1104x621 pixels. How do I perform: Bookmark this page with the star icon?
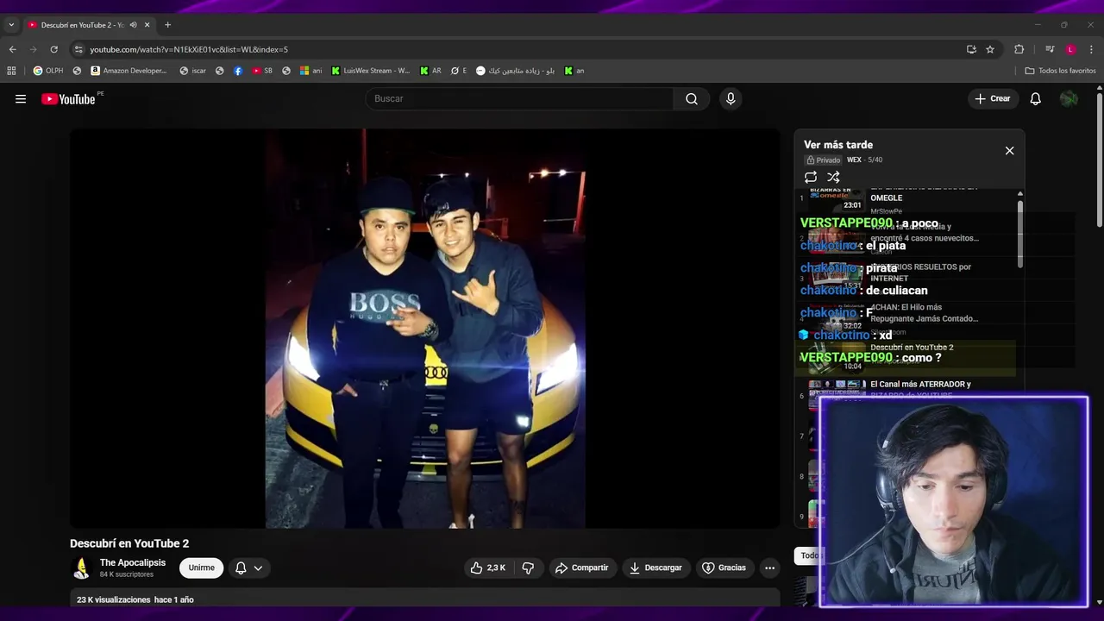pyautogui.click(x=990, y=49)
